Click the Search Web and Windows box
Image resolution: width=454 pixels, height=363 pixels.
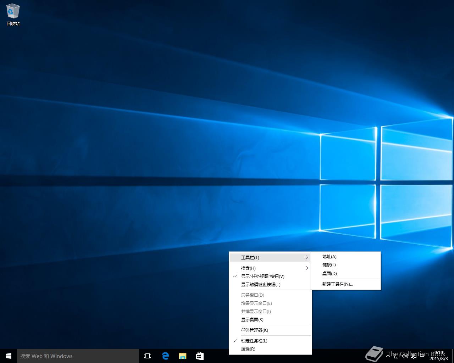point(78,356)
